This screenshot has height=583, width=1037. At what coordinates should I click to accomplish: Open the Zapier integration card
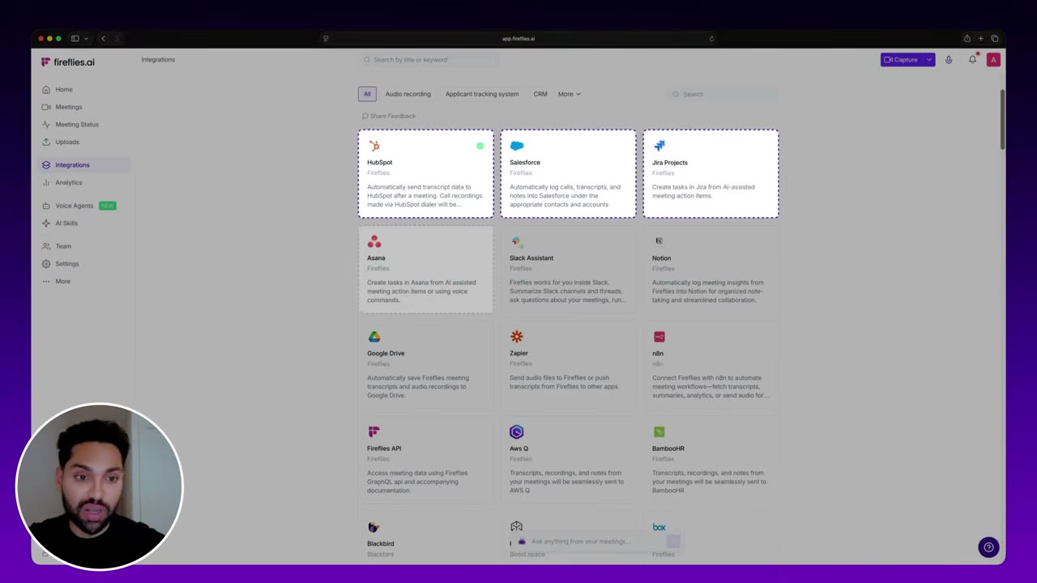coord(568,365)
